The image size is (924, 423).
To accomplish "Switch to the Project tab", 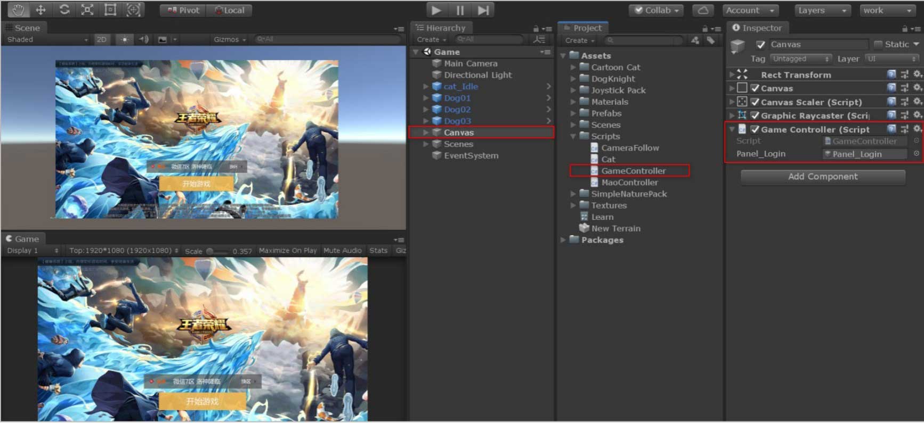I will [x=583, y=28].
